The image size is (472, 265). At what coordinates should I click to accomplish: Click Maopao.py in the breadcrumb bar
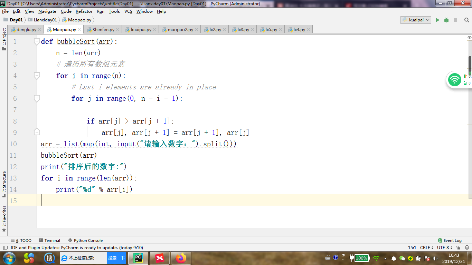[77, 20]
